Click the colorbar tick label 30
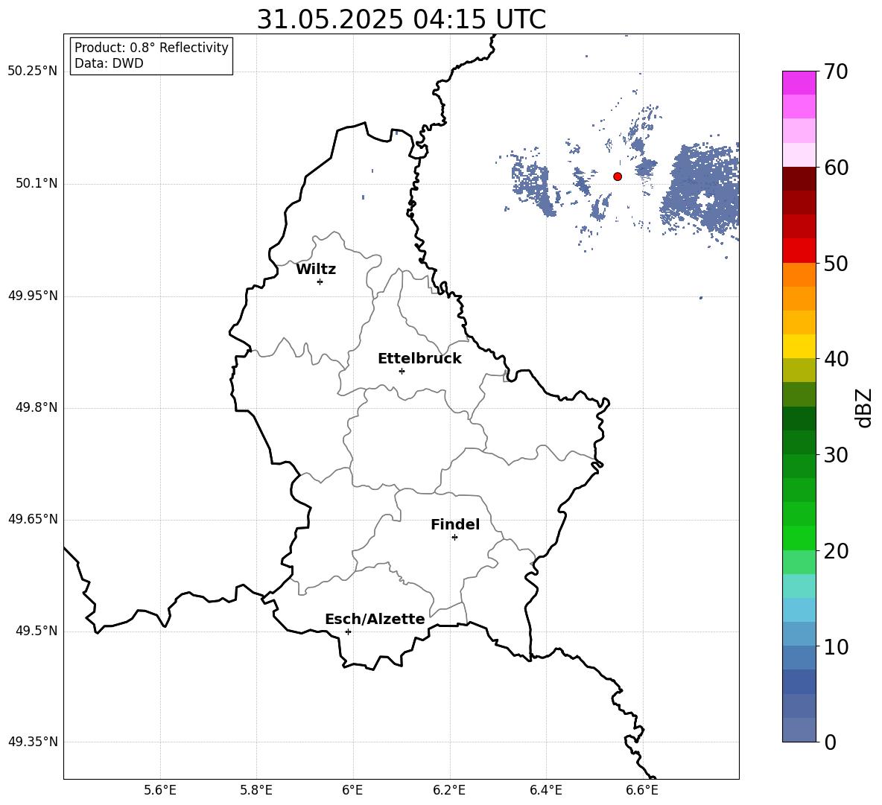Screen dimensions: 882x805 pyautogui.click(x=836, y=455)
